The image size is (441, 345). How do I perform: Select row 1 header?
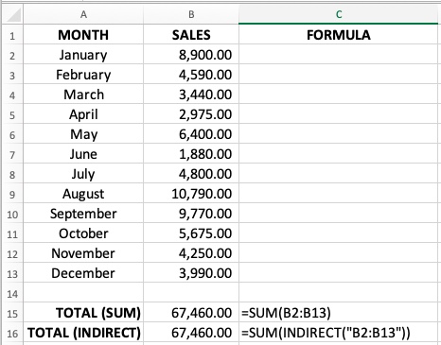(x=12, y=35)
